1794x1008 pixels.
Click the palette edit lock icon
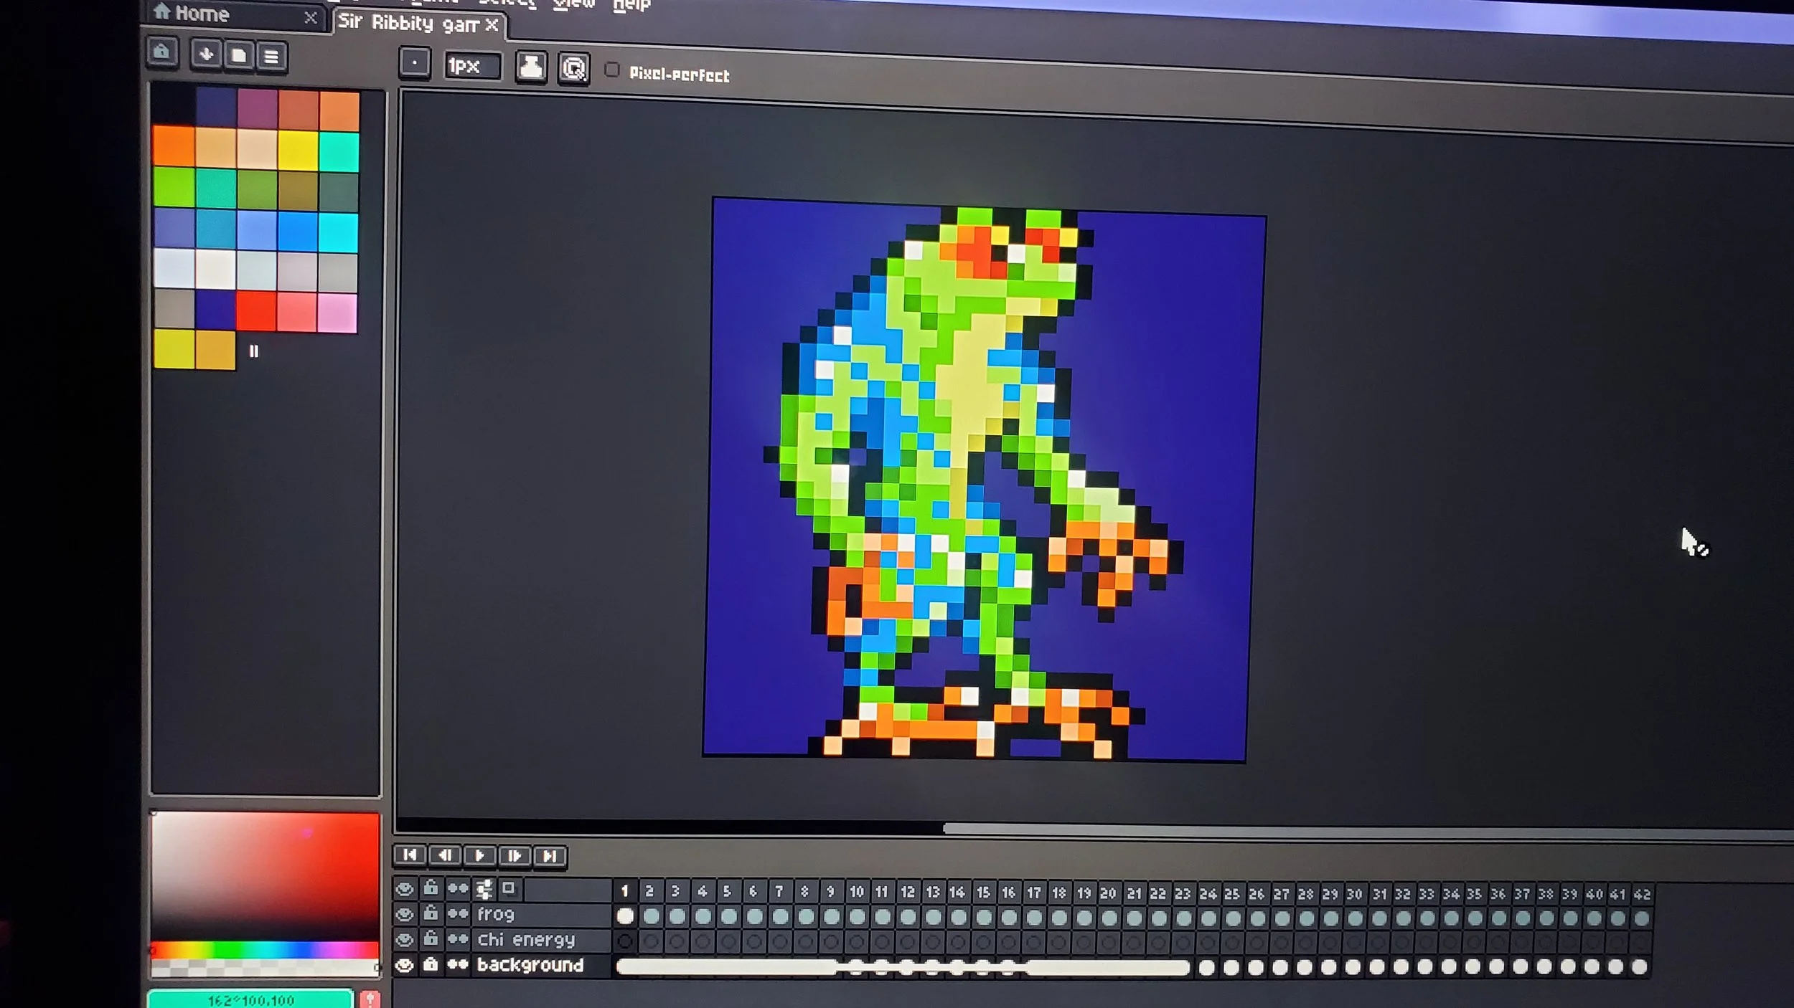pyautogui.click(x=162, y=52)
